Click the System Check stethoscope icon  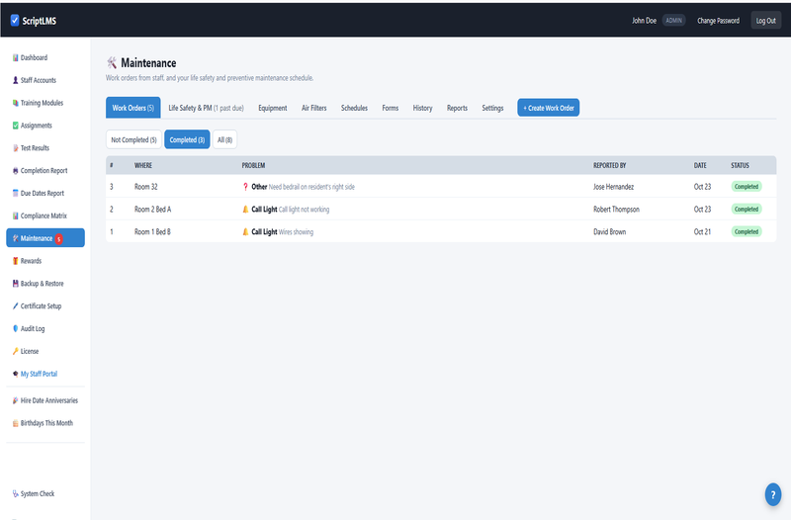[15, 493]
